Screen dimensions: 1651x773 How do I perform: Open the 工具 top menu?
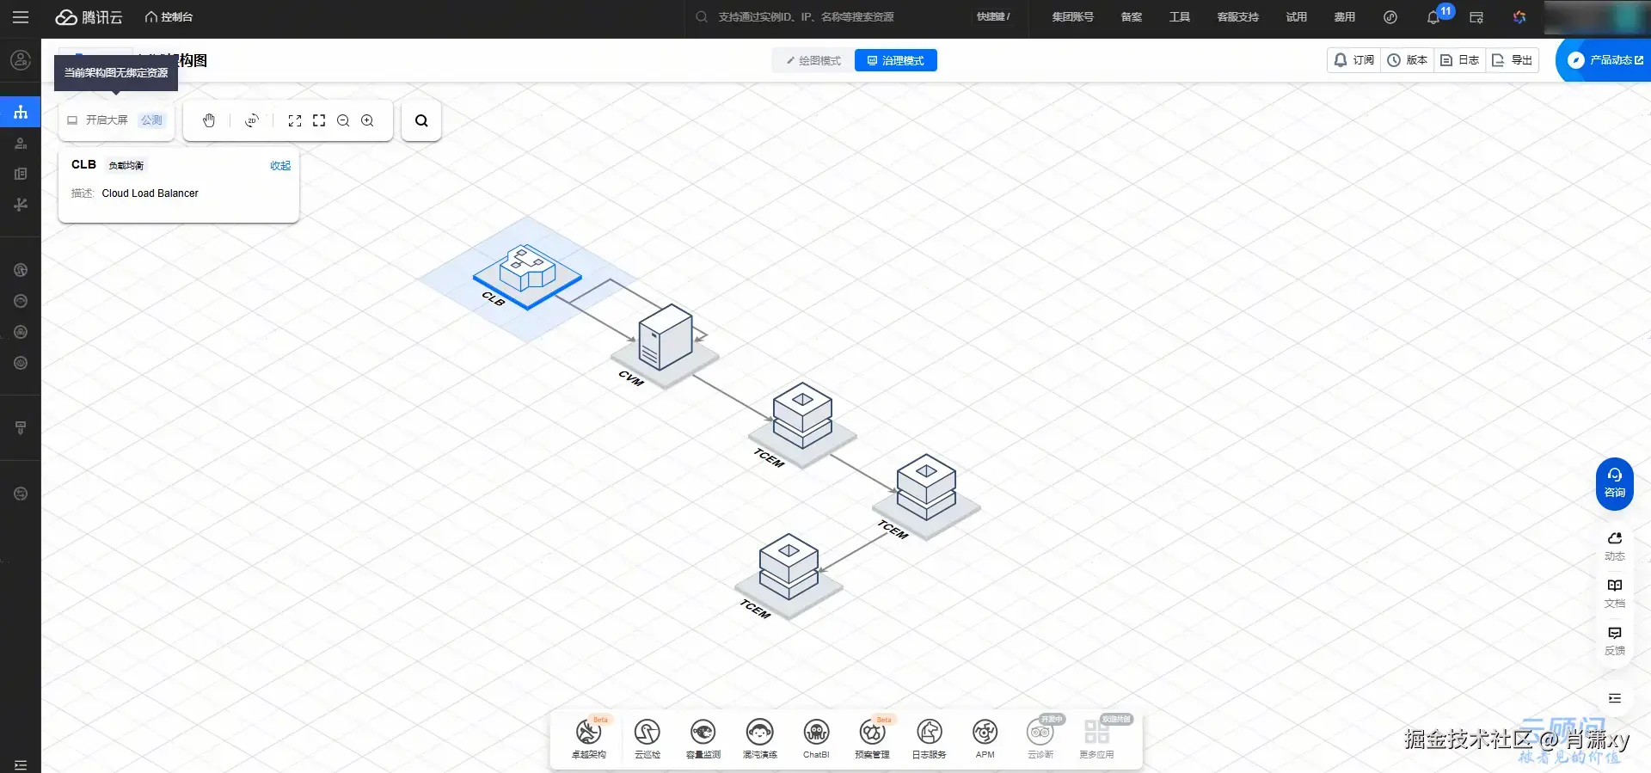click(x=1179, y=17)
